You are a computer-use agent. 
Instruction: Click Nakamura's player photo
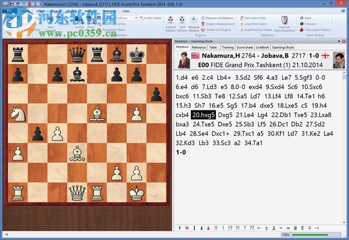184,60
